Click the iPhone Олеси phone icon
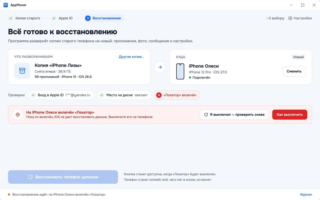The height and width of the screenshot is (200, 320). [180, 71]
